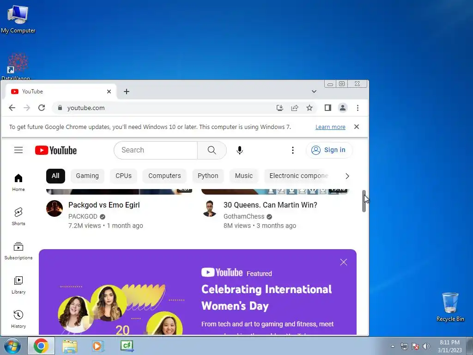Click Chrome forward arrow

click(x=27, y=108)
